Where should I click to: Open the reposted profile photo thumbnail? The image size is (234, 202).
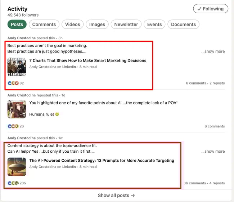pyautogui.click(x=17, y=109)
